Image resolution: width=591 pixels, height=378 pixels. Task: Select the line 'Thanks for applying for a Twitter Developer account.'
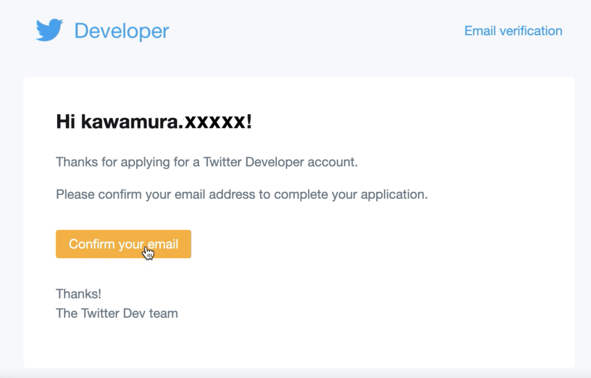pyautogui.click(x=207, y=162)
